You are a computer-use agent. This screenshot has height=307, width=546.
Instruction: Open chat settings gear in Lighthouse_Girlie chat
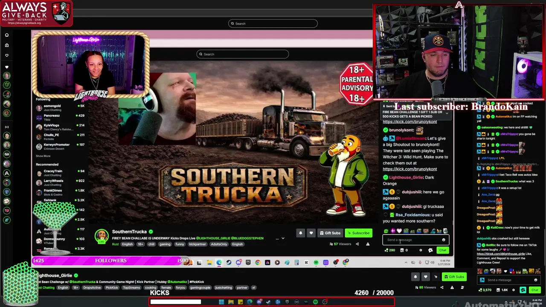click(x=514, y=290)
